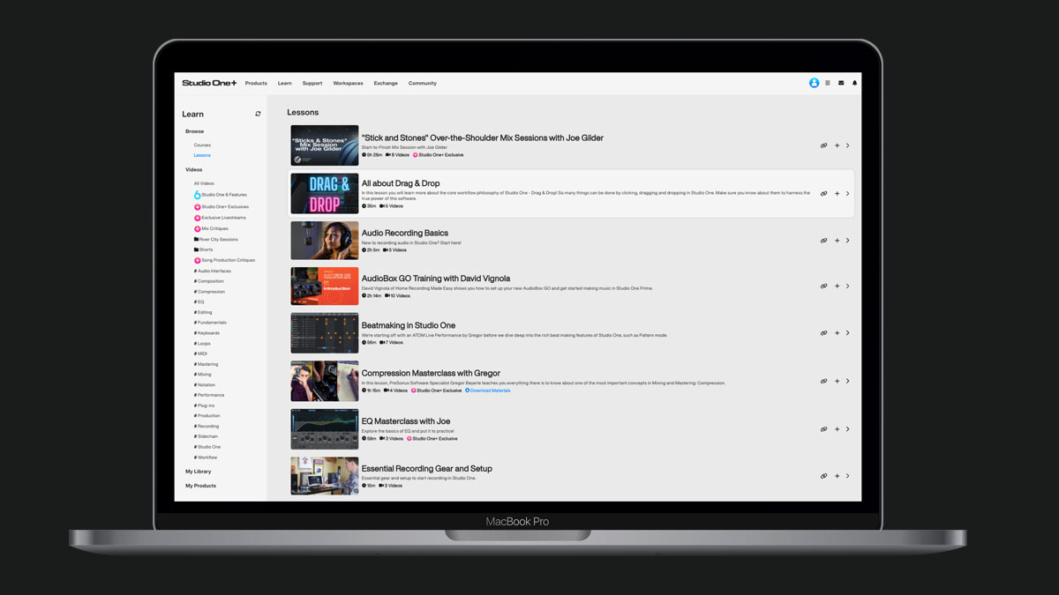
Task: Copy link for Stick and Stones lesson
Action: (823, 145)
